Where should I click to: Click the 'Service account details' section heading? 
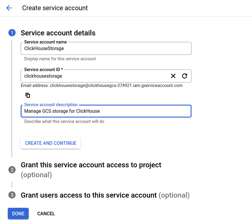pos(58,33)
